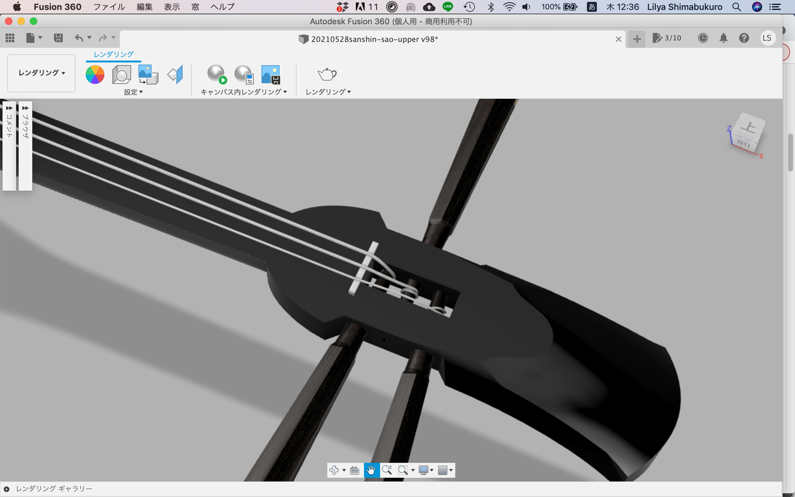Screen dimensions: 795x497
Task: Open the help question mark
Action: pyautogui.click(x=744, y=38)
